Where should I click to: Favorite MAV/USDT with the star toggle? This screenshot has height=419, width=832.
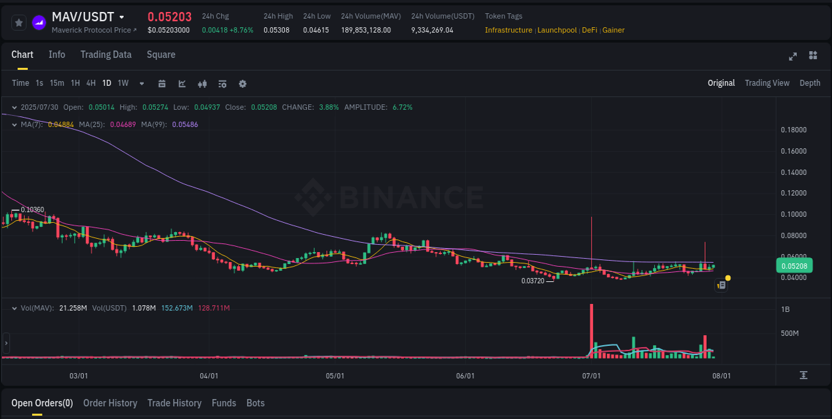tap(19, 22)
